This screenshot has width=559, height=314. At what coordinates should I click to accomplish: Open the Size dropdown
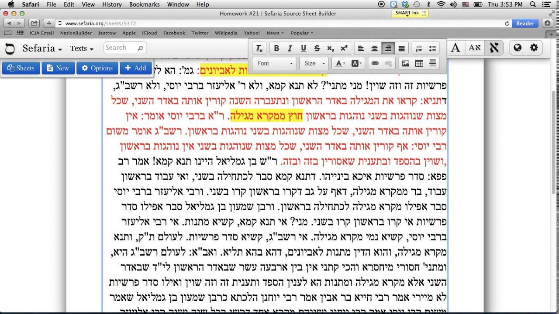tap(314, 63)
